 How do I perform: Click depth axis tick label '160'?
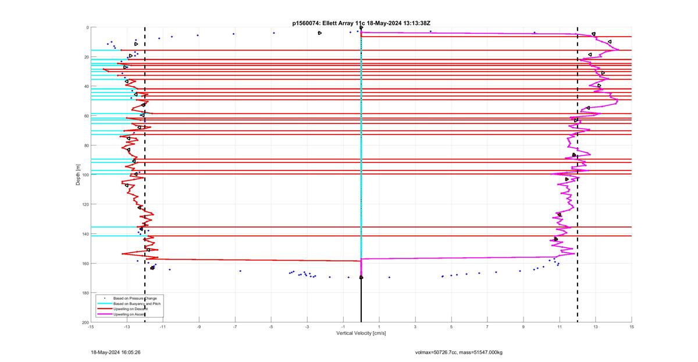pyautogui.click(x=85, y=263)
